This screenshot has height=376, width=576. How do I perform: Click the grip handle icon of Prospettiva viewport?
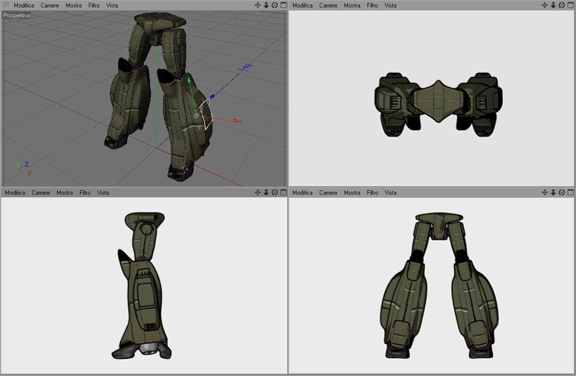click(x=6, y=5)
